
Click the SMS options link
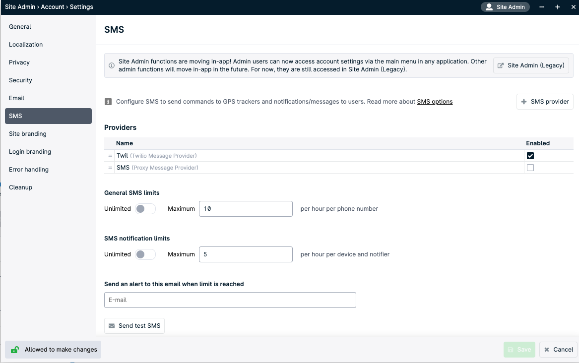[435, 102]
